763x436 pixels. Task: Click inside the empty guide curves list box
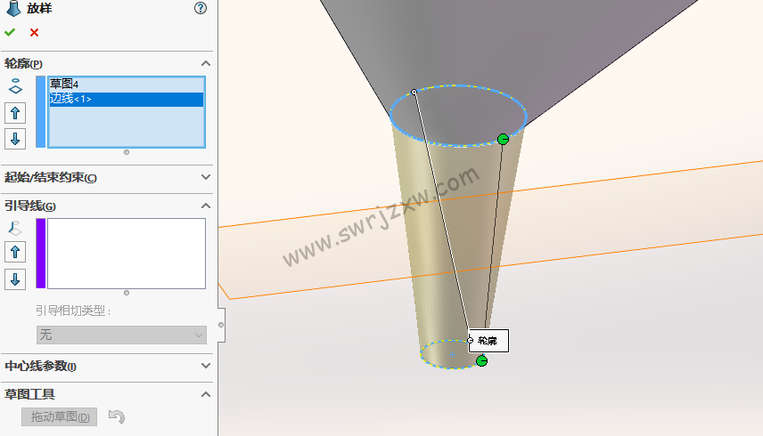pyautogui.click(x=126, y=254)
